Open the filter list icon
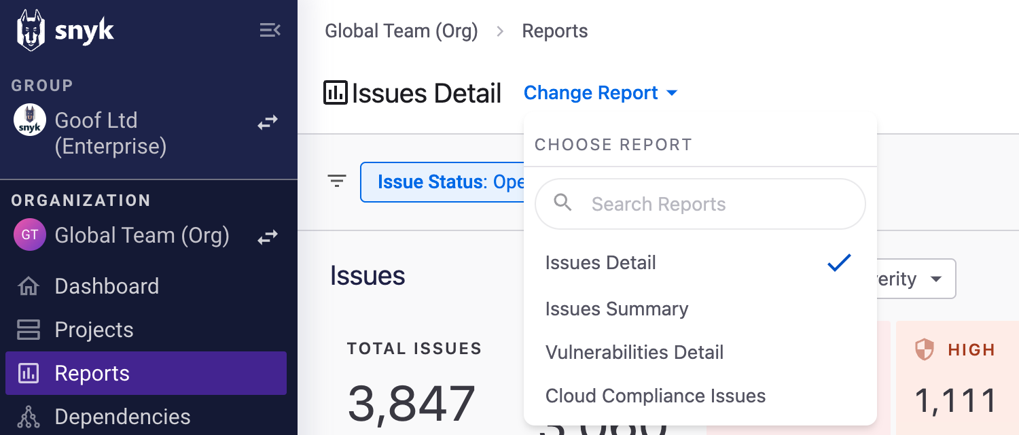Viewport: 1019px width, 435px height. [337, 181]
